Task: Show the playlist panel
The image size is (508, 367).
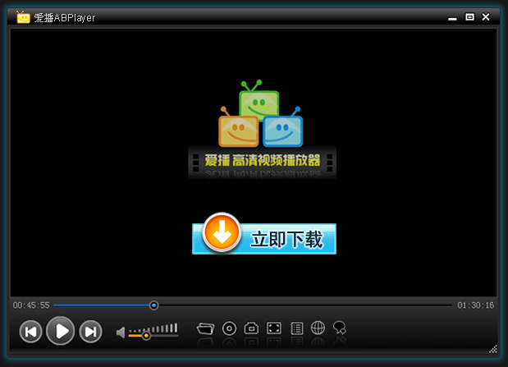Action: click(x=297, y=328)
